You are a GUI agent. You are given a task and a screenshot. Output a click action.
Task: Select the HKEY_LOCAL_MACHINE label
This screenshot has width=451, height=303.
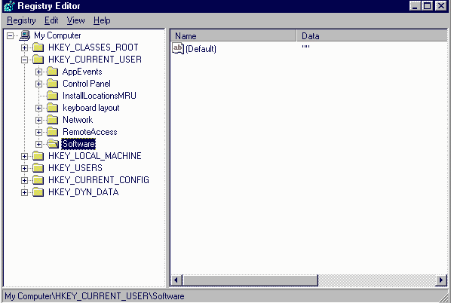[95, 156]
